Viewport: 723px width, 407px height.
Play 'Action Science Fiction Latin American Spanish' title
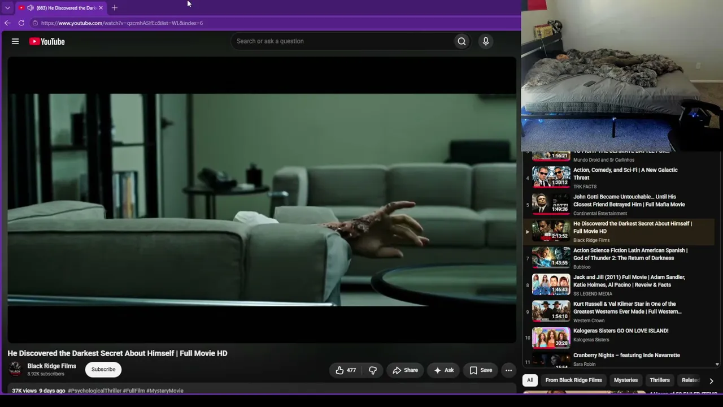tap(630, 254)
